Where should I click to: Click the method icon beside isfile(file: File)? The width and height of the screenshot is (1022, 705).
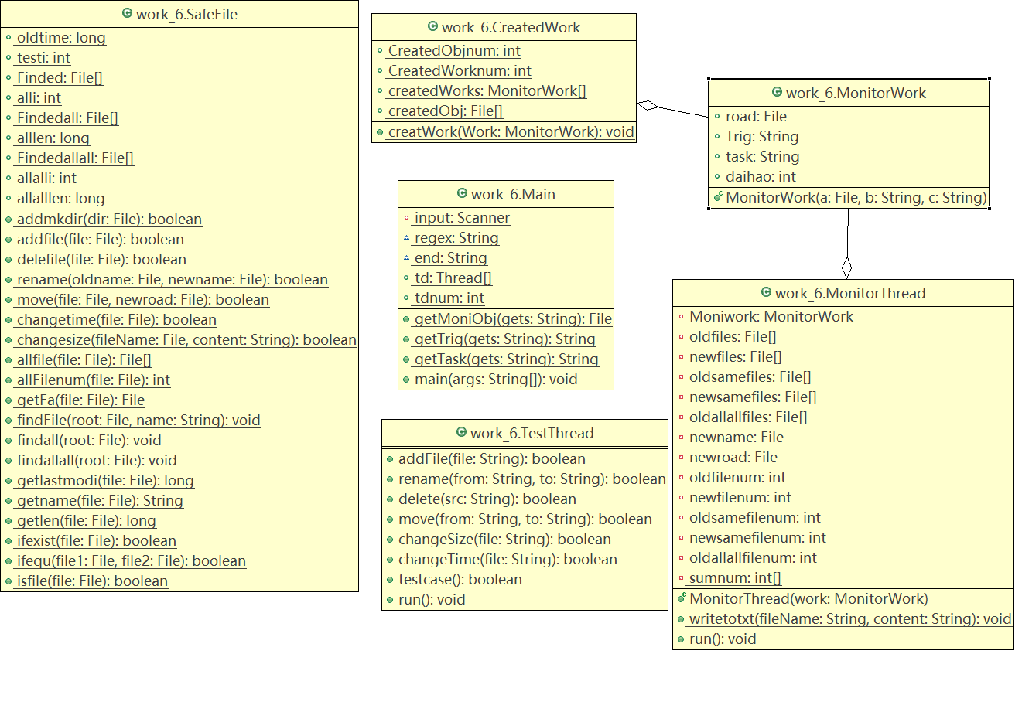pyautogui.click(x=9, y=581)
